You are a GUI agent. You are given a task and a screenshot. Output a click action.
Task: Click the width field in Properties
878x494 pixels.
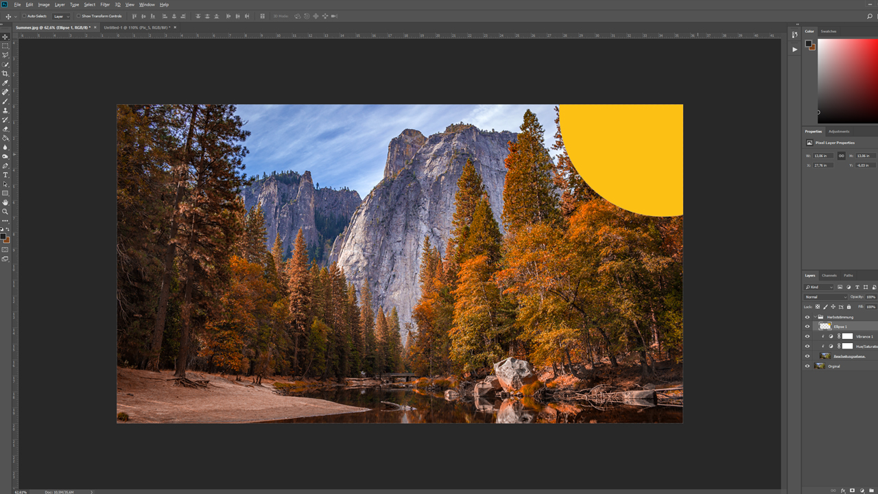pyautogui.click(x=824, y=156)
